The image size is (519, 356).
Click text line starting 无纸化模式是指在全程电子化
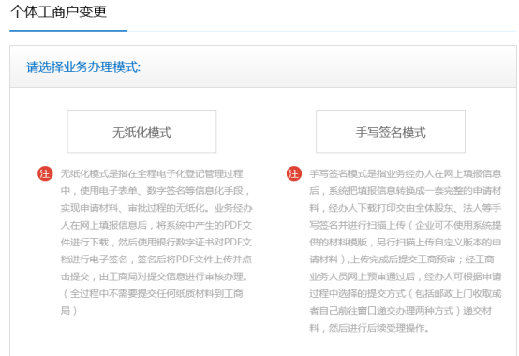click(152, 173)
